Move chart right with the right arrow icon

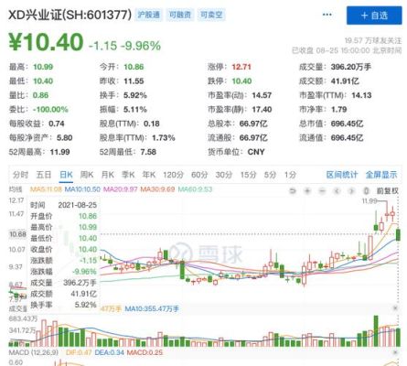click(351, 191)
